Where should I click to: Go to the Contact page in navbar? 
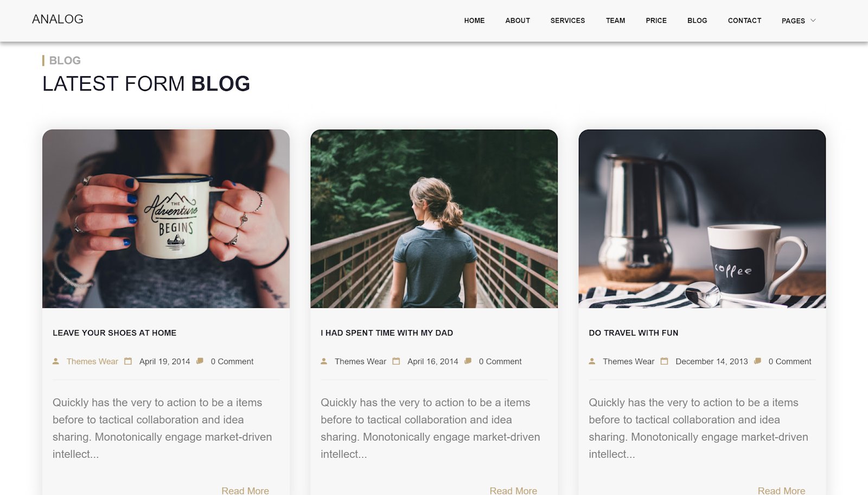[744, 21]
